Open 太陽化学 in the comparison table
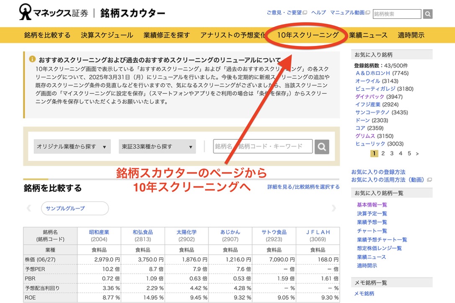The image size is (455, 303). [186, 232]
